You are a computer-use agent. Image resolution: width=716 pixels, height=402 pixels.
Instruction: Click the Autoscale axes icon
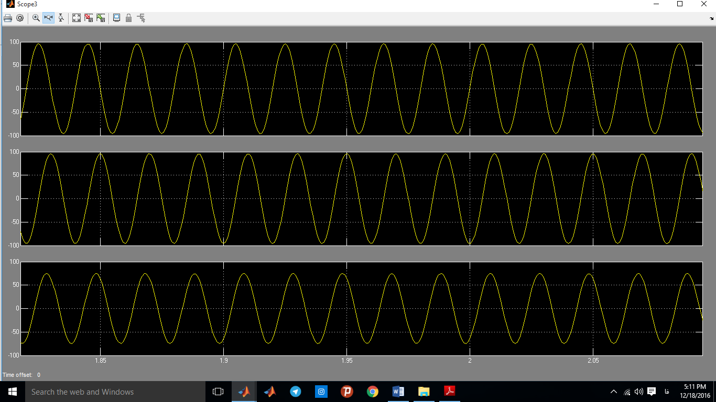(x=77, y=18)
